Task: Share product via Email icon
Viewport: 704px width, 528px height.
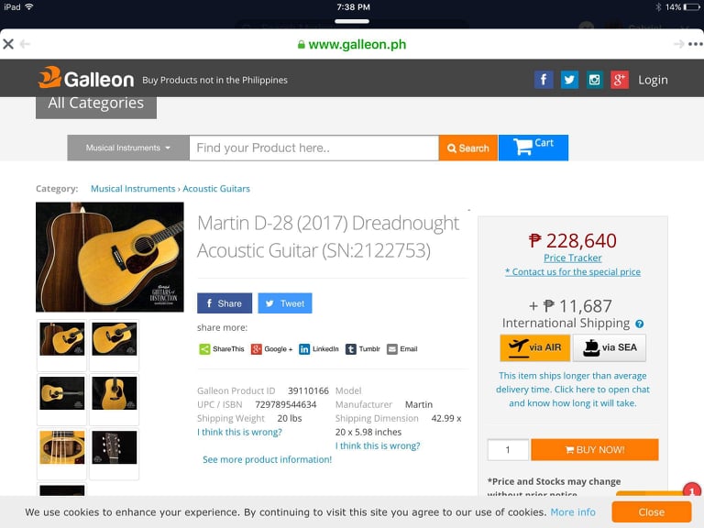Action: tap(392, 349)
